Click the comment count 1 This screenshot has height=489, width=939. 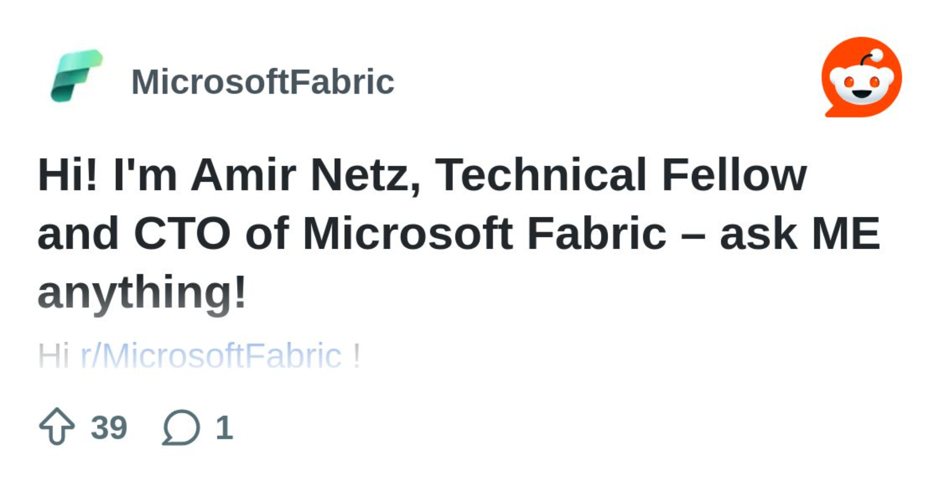coord(224,428)
